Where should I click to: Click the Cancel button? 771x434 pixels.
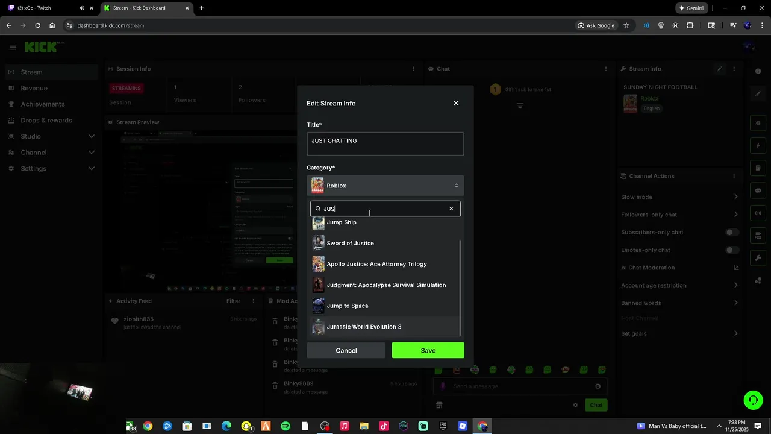coord(346,350)
